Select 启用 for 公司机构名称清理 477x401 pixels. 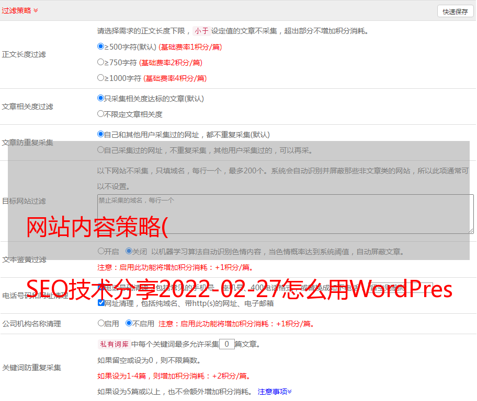tap(101, 323)
